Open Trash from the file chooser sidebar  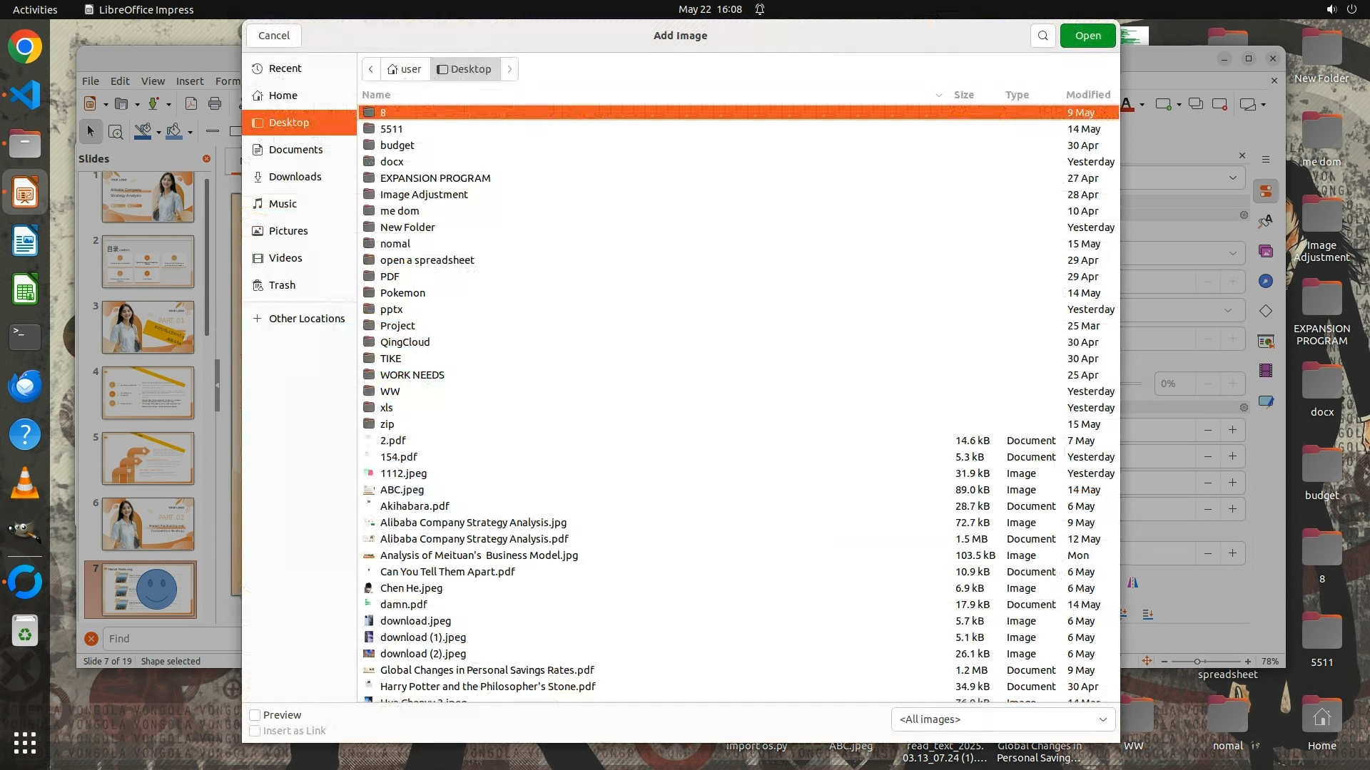[x=281, y=285]
